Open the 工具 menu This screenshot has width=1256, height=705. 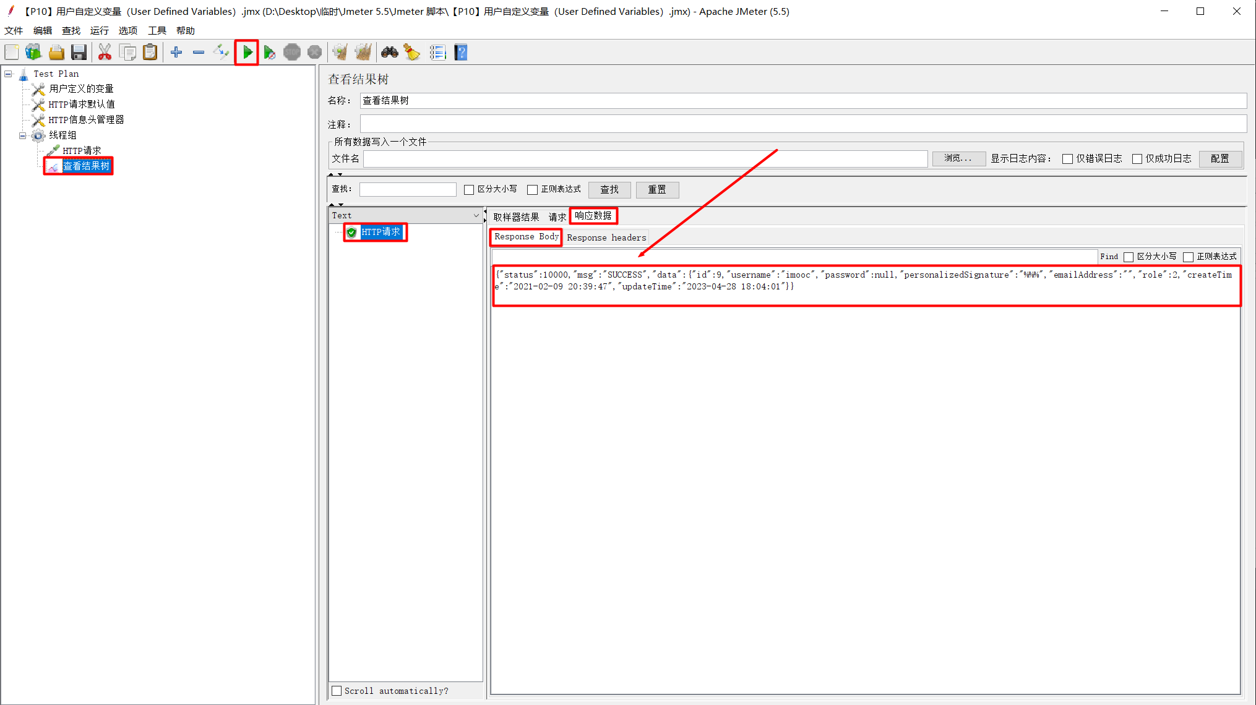pos(157,30)
